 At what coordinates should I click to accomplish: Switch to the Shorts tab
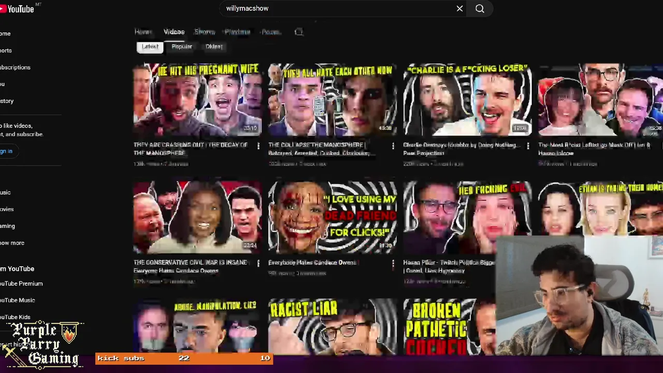(205, 32)
